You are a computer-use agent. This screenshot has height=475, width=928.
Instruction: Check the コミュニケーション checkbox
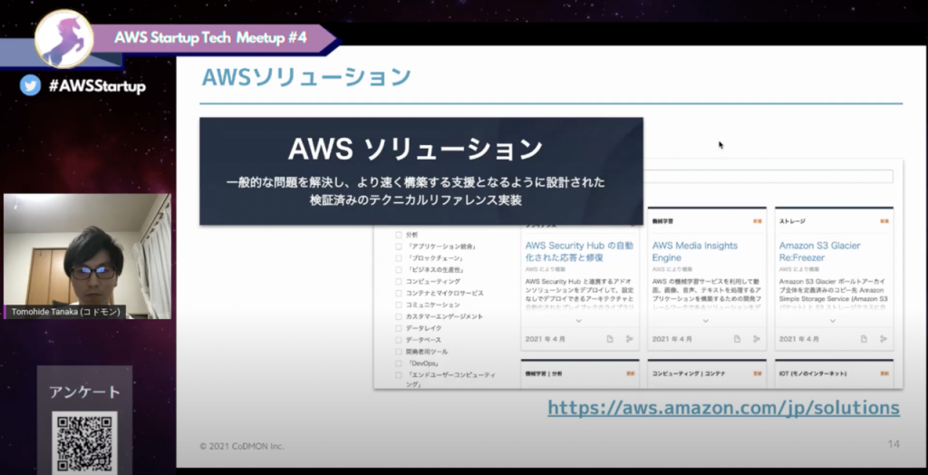pos(399,305)
